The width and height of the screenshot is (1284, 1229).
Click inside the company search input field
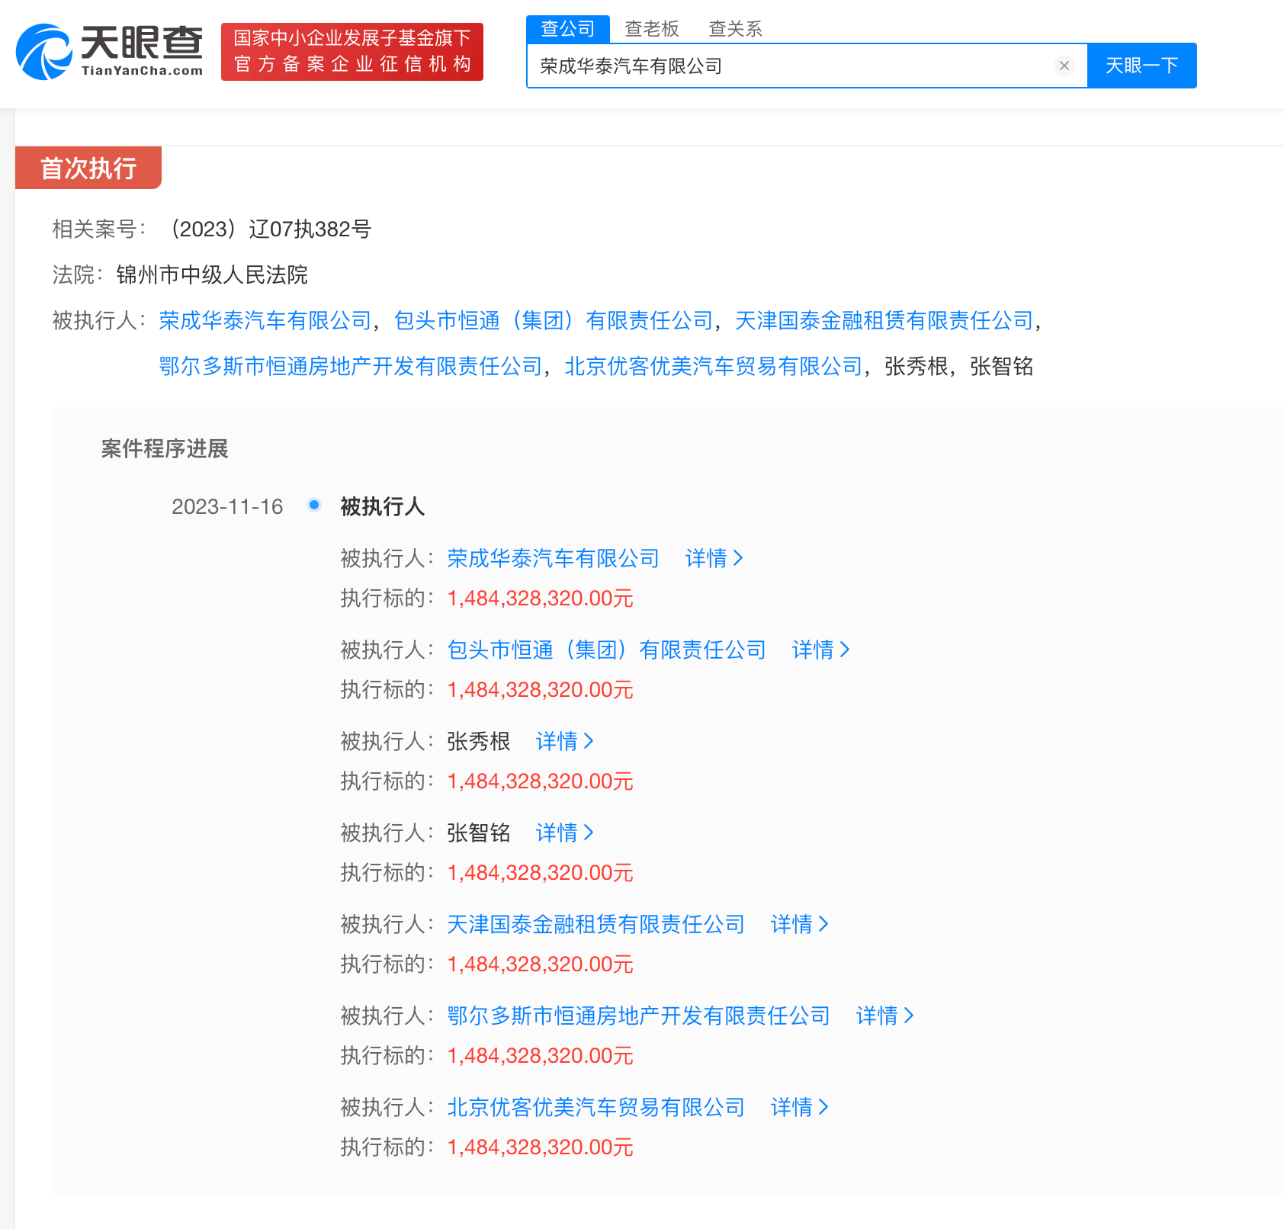(x=762, y=66)
